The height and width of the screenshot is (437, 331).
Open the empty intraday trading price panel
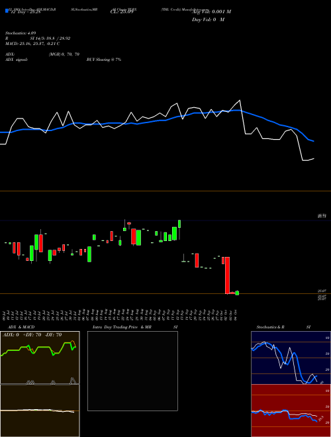tap(132, 371)
